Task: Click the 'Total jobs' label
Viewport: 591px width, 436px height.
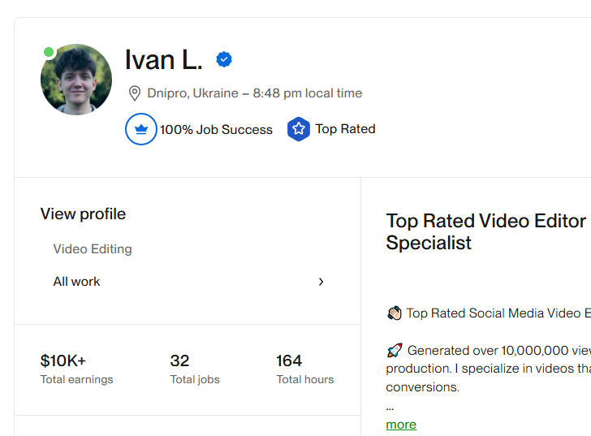Action: (x=195, y=379)
